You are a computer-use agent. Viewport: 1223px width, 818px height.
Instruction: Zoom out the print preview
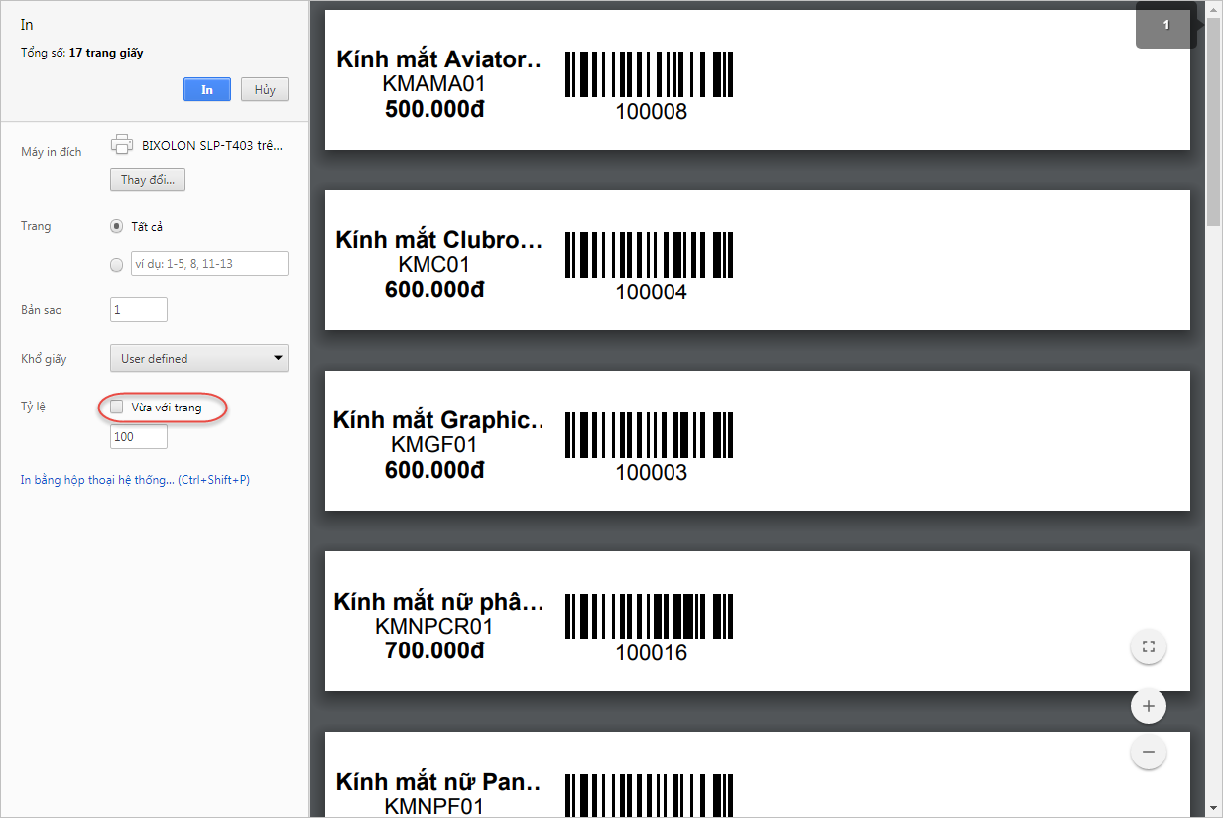pos(1149,752)
